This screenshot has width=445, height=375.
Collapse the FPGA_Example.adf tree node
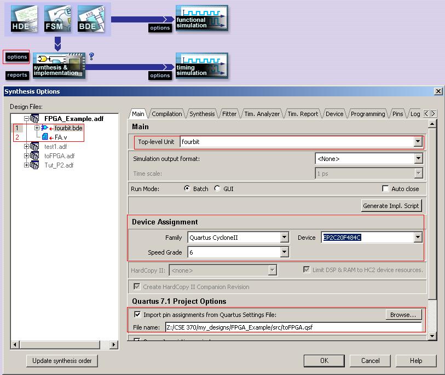[x=26, y=118]
